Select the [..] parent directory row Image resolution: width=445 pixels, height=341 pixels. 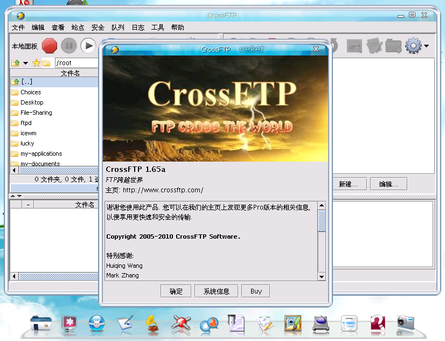54,82
